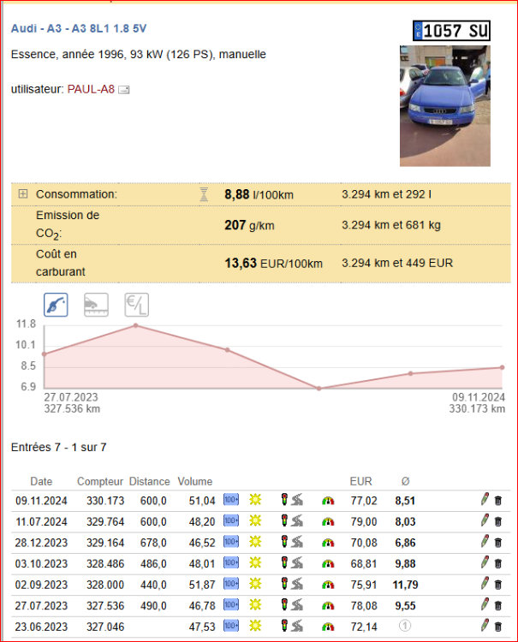Select the chart peak point at 11.8
Image resolution: width=518 pixels, height=642 pixels.
[x=136, y=325]
